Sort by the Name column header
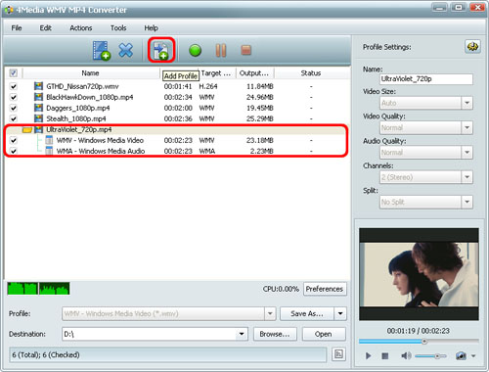The height and width of the screenshot is (372, 489). 90,73
